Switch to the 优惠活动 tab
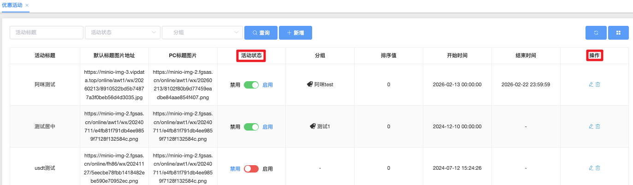This screenshot has width=633, height=185. click(12, 5)
